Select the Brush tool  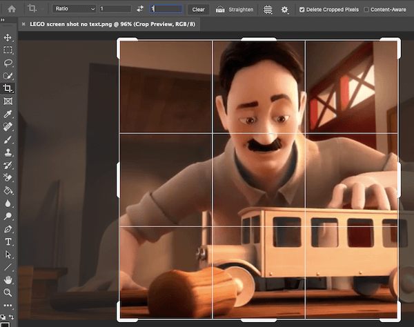pos(8,139)
